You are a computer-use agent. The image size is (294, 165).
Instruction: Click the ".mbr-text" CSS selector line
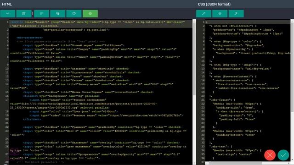point(220,147)
